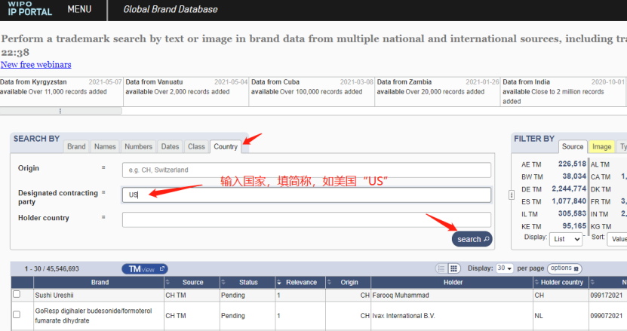This screenshot has width=627, height=331.
Task: Click the Origin input field
Action: coord(306,170)
